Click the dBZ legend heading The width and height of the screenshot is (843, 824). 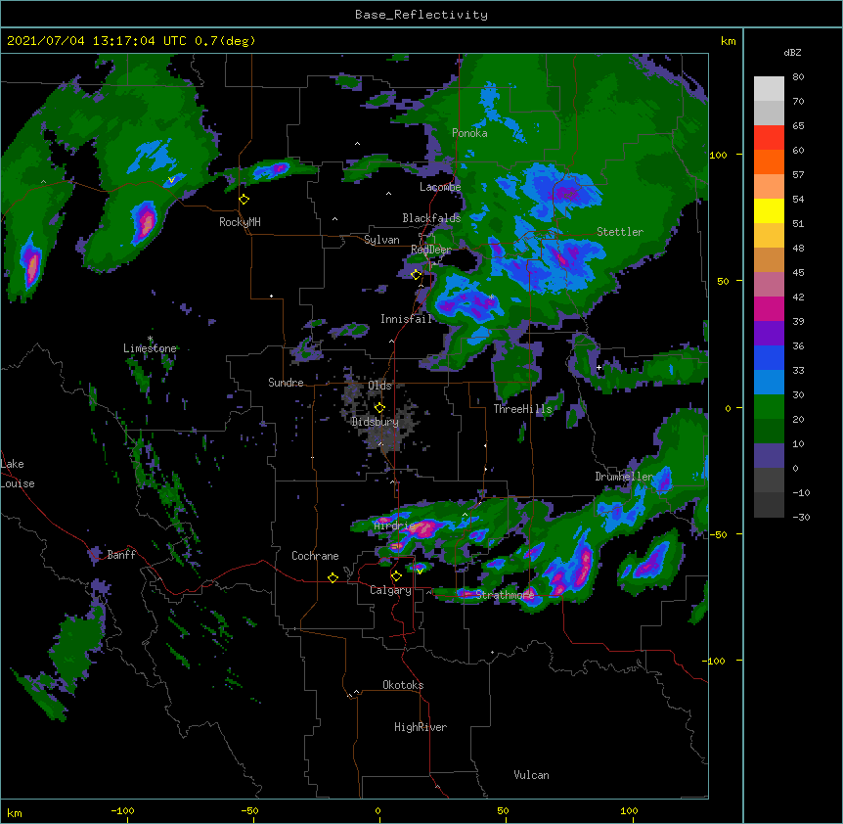point(792,53)
